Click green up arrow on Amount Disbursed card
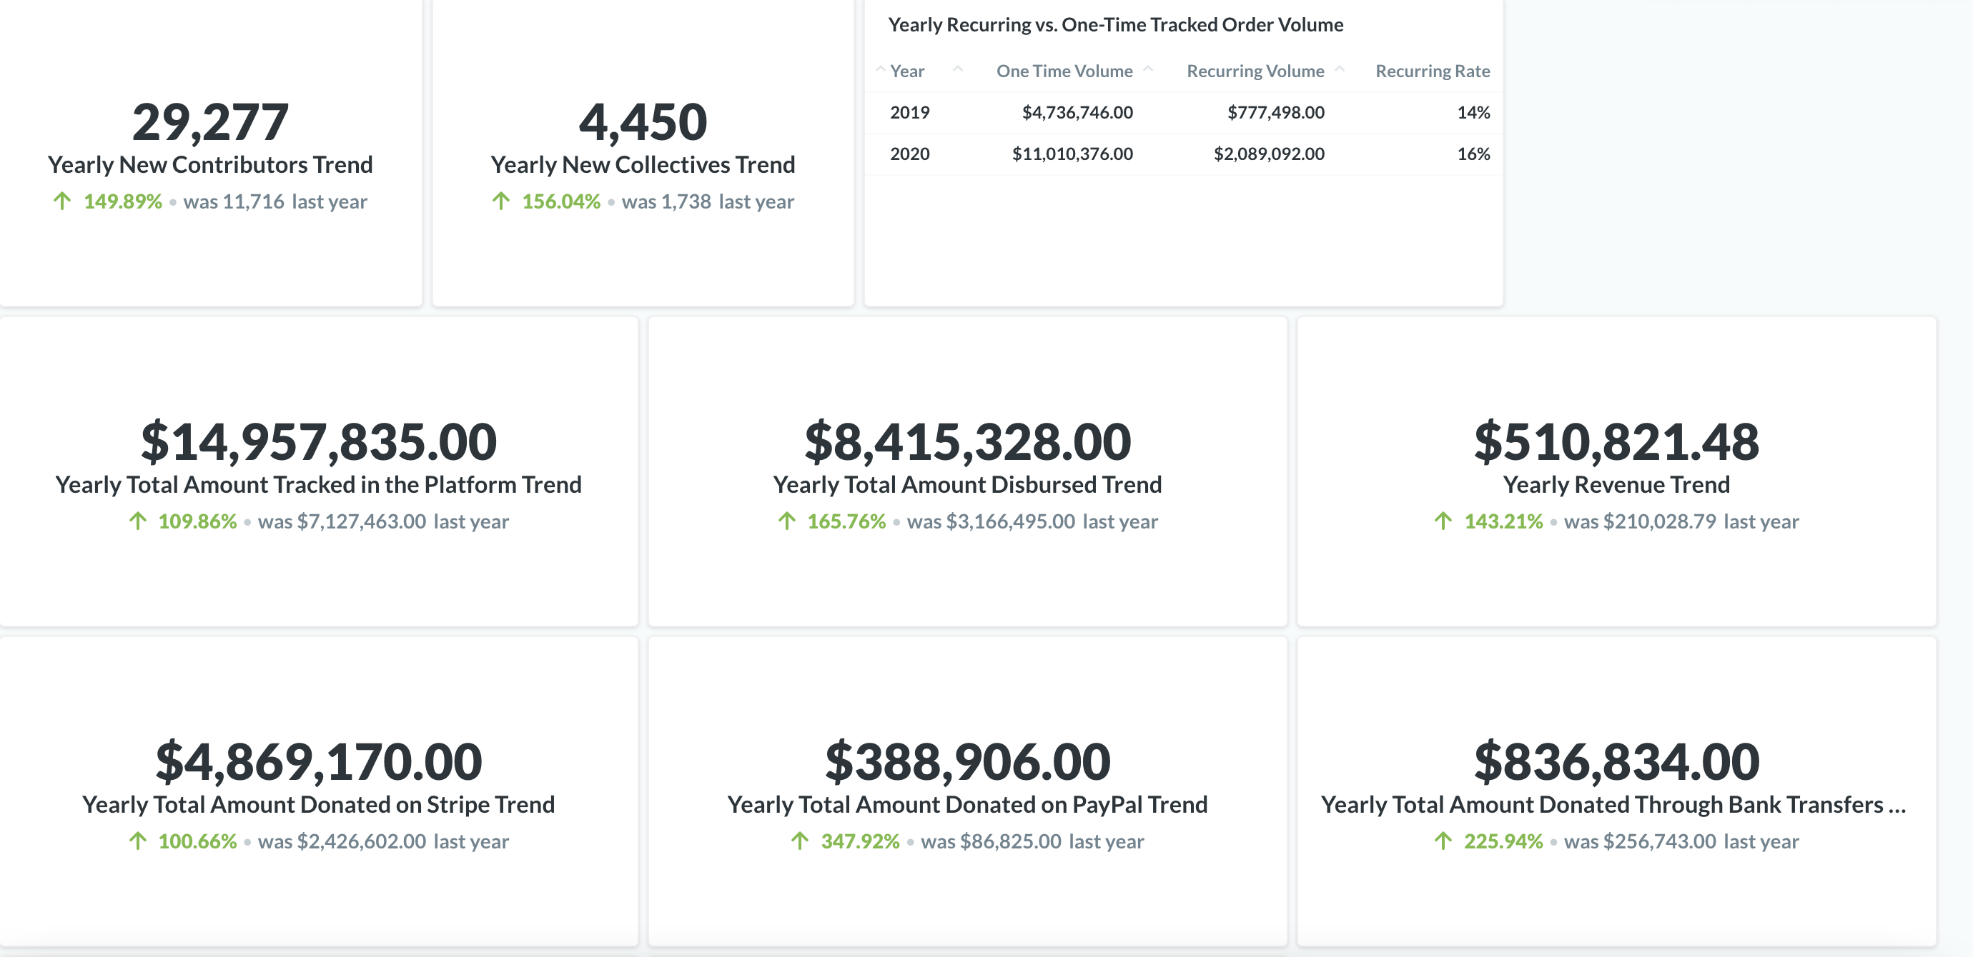The image size is (1973, 957). coord(786,521)
